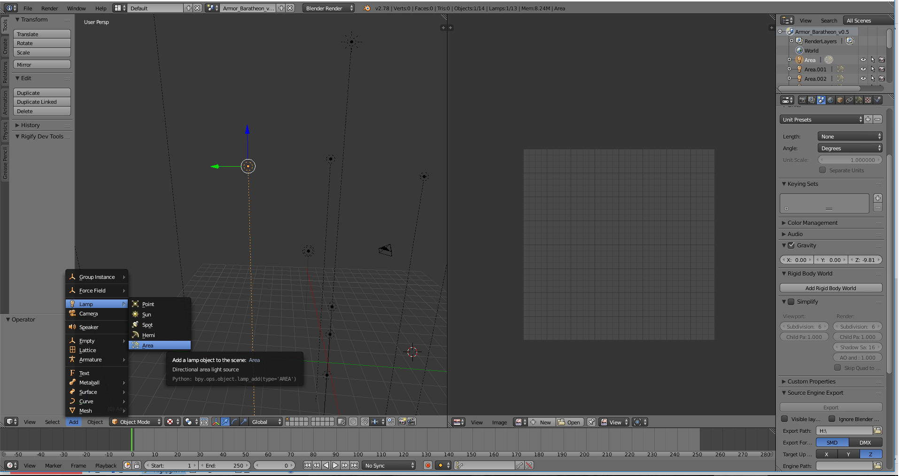
Task: Toggle the Visible layers checkbox
Action: pos(784,419)
